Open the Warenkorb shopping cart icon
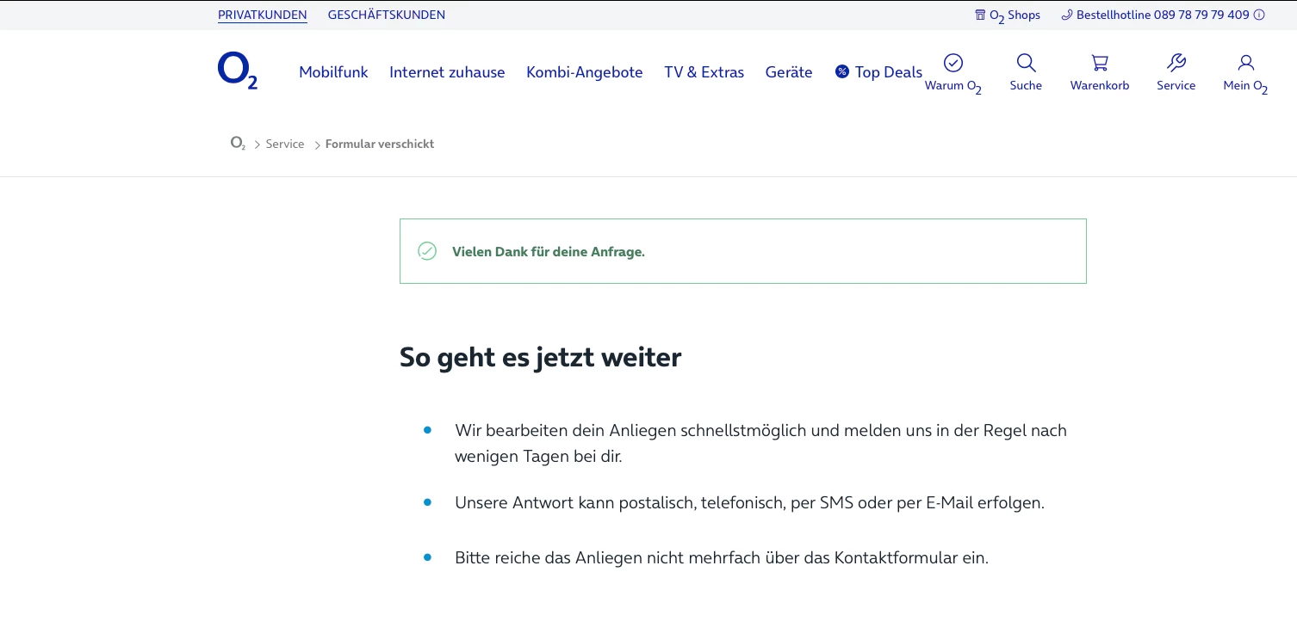Image resolution: width=1297 pixels, height=621 pixels. pos(1100,63)
